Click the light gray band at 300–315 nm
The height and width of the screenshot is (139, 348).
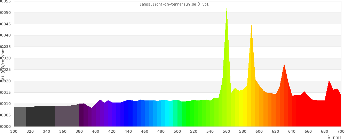coord(20,117)
